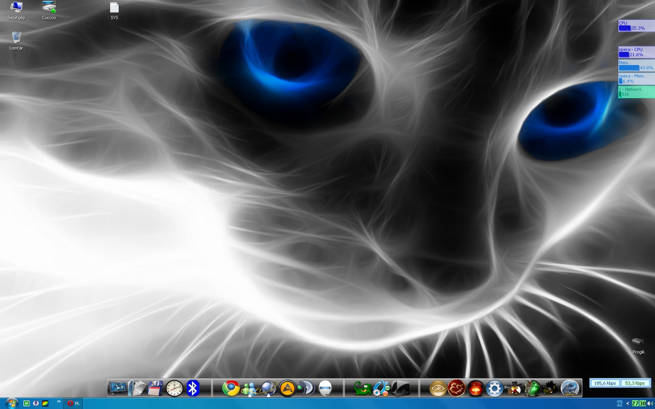Open the Sajátgép desktop icon
655x409 pixels.
16,11
